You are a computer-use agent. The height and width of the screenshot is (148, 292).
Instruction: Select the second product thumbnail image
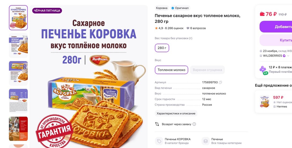pos(18,45)
